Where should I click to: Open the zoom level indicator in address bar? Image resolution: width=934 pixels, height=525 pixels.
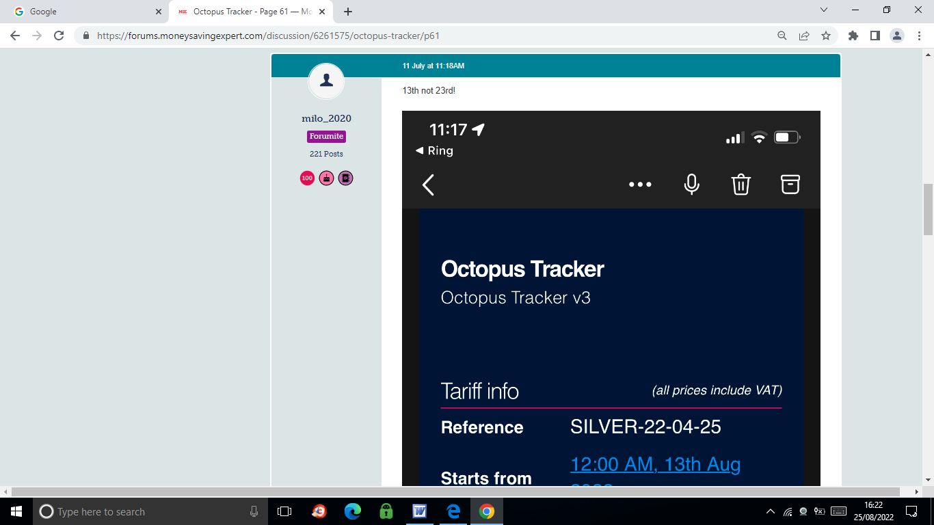[782, 36]
